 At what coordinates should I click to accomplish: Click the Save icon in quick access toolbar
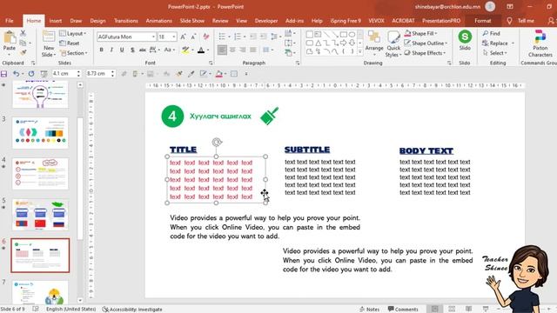(3, 74)
